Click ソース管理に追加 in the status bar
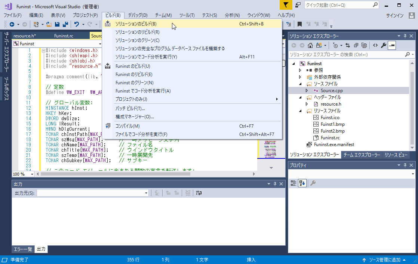The image size is (418, 264). pyautogui.click(x=384, y=260)
